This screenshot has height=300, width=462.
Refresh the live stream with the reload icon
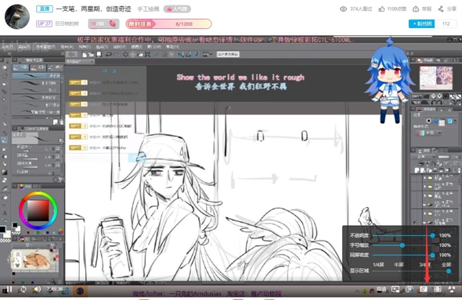pos(23,290)
